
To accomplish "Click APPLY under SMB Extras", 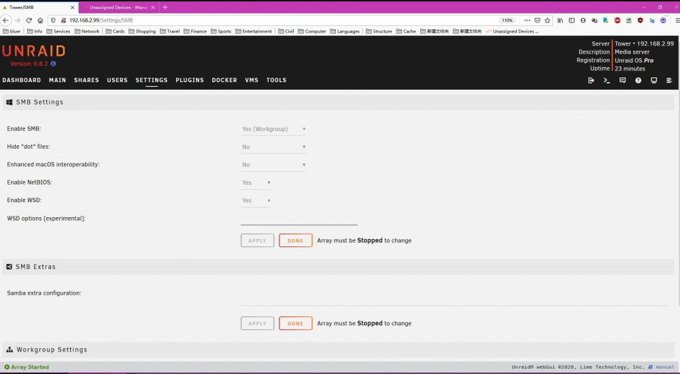I will point(257,323).
